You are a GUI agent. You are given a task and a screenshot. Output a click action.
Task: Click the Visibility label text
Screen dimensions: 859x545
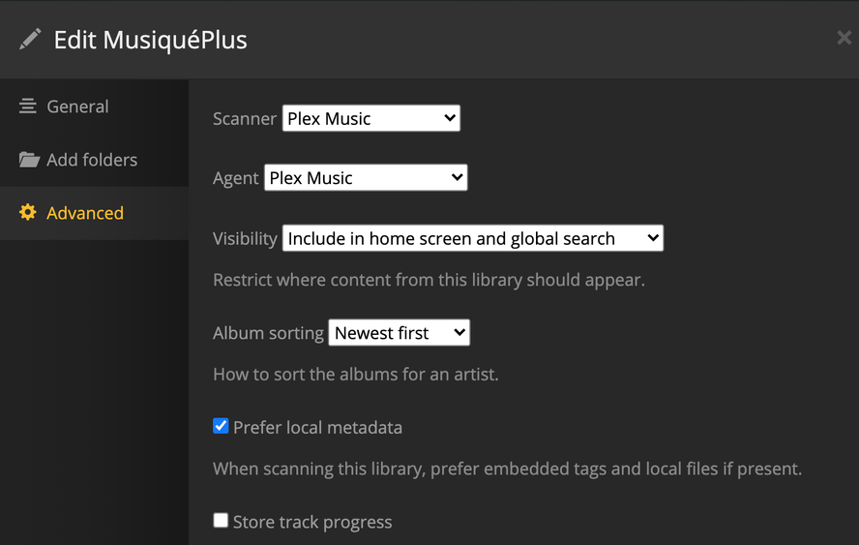tap(245, 238)
